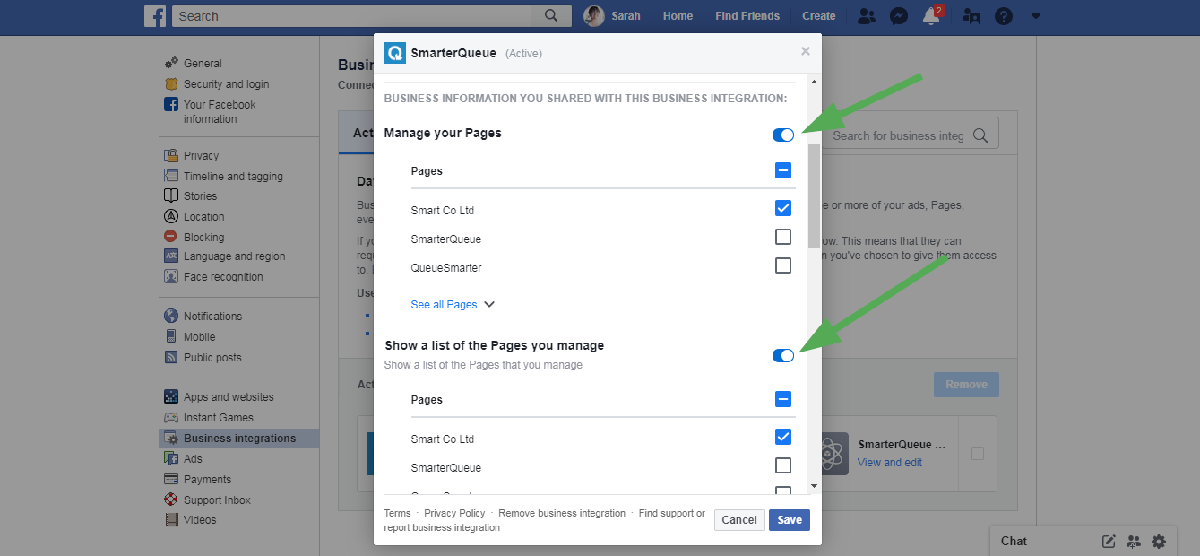Image resolution: width=1200 pixels, height=556 pixels.
Task: Save the SmarterQueue permission changes
Action: [x=789, y=520]
